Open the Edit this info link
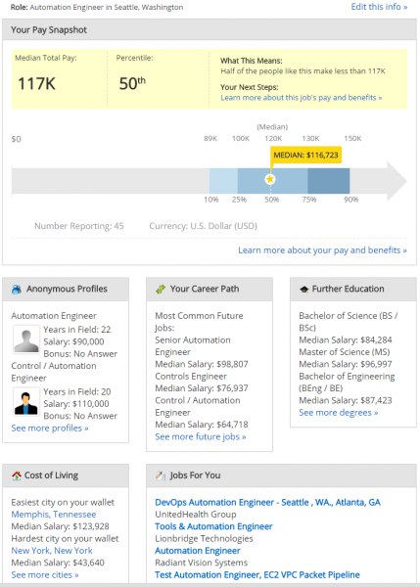Image resolution: width=420 pixels, height=587 pixels. tap(379, 7)
